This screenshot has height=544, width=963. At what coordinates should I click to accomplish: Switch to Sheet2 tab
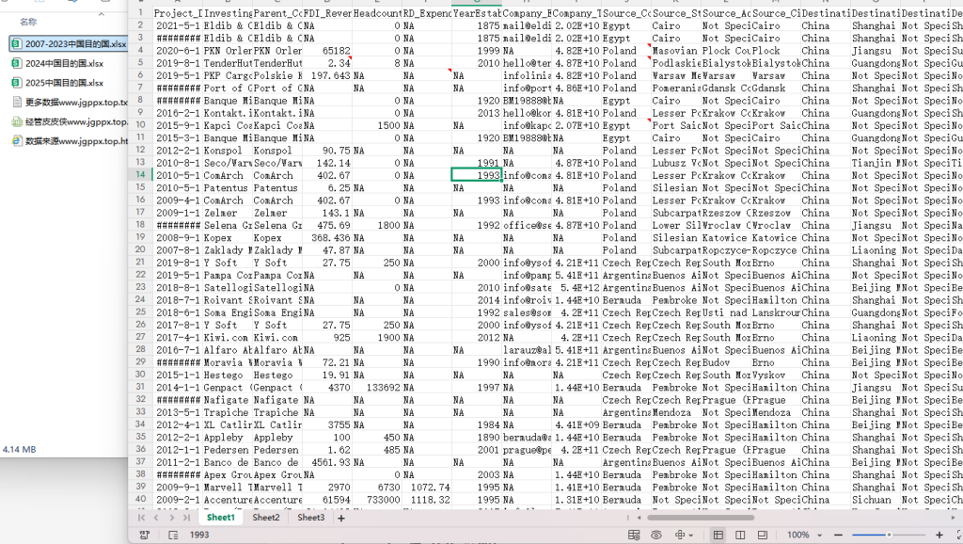(266, 518)
